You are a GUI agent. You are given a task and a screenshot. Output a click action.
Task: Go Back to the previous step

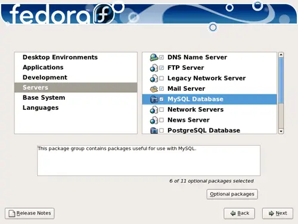(239, 213)
